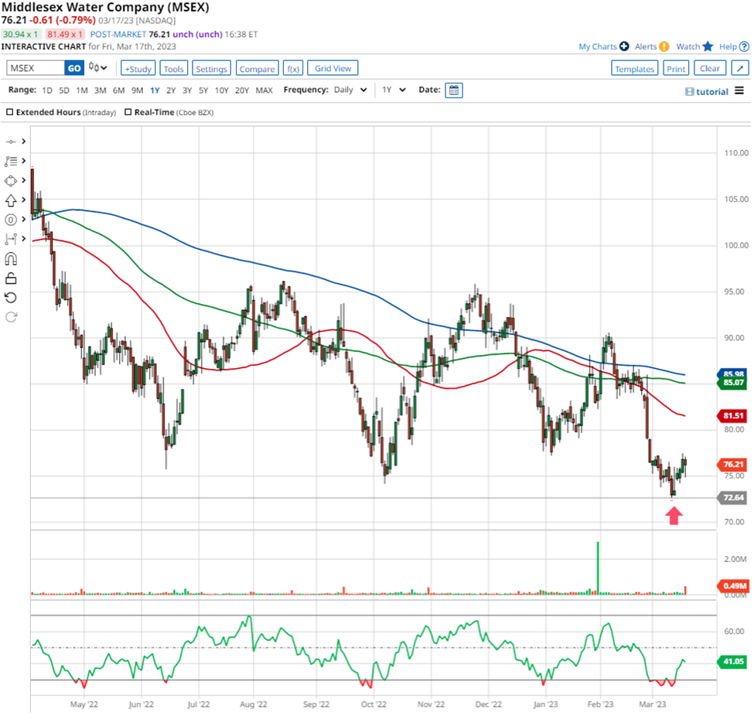
Task: Toggle the magnet snap tool
Action: 11,259
